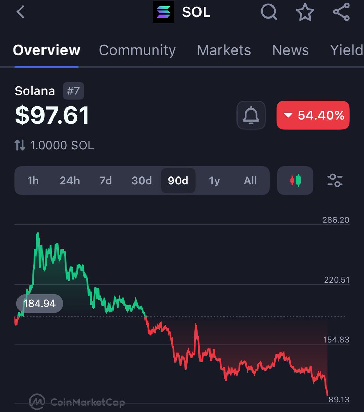Tap the red 54.40% change badge
The width and height of the screenshot is (364, 412).
point(313,115)
